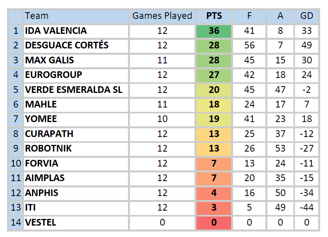Viewport: 328px width, 237px height.
Task: Select the DESGUACE CORTÉS team name
Action: click(67, 45)
